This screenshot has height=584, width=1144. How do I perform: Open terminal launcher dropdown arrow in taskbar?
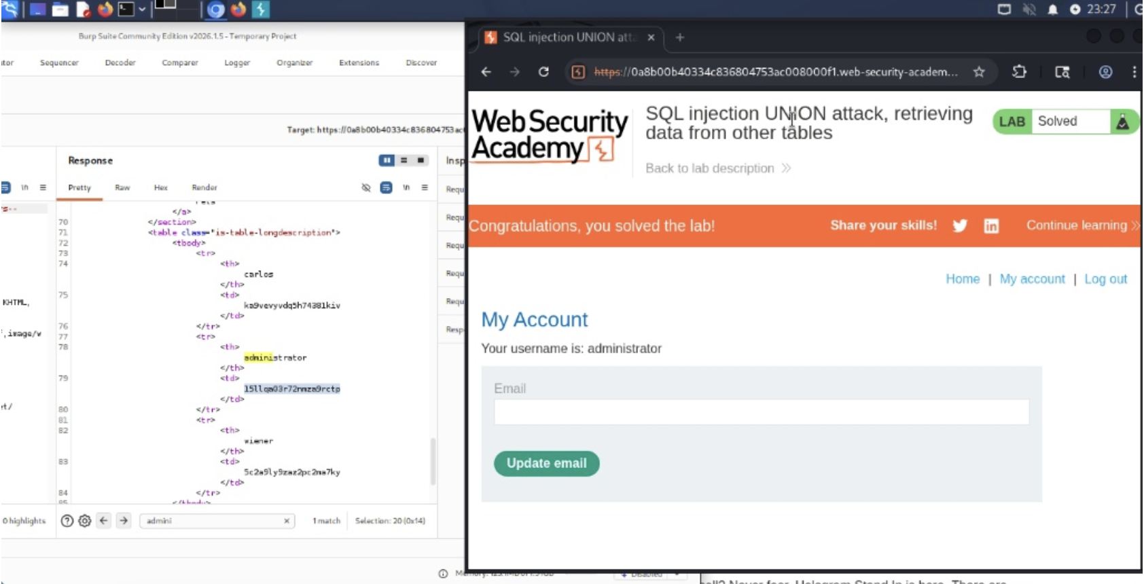click(x=142, y=10)
